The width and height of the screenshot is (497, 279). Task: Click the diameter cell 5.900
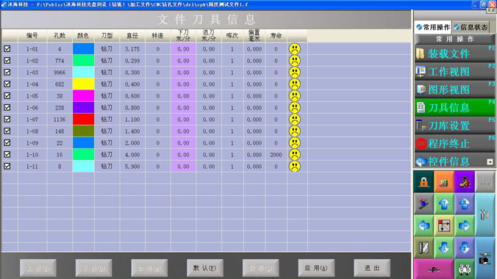[132, 166]
